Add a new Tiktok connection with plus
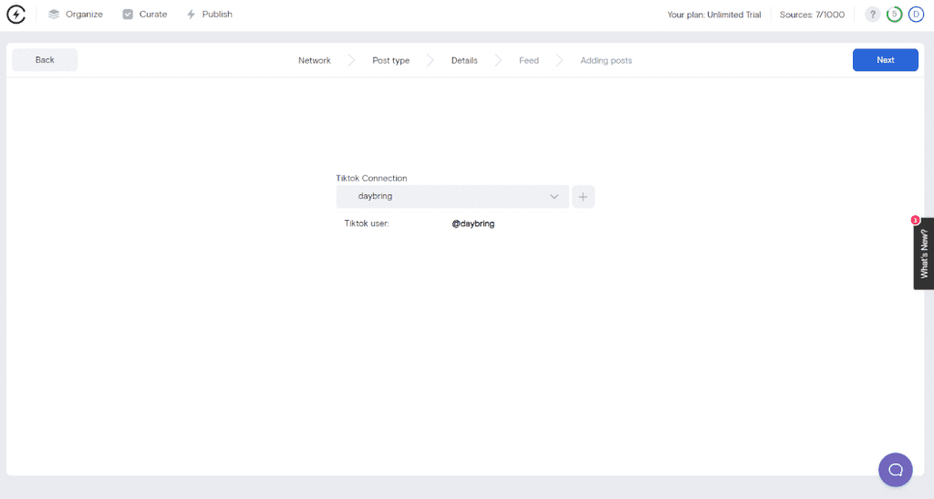 point(583,196)
